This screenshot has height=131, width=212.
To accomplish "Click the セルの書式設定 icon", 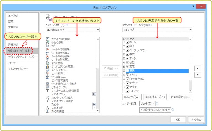I will [47, 80].
